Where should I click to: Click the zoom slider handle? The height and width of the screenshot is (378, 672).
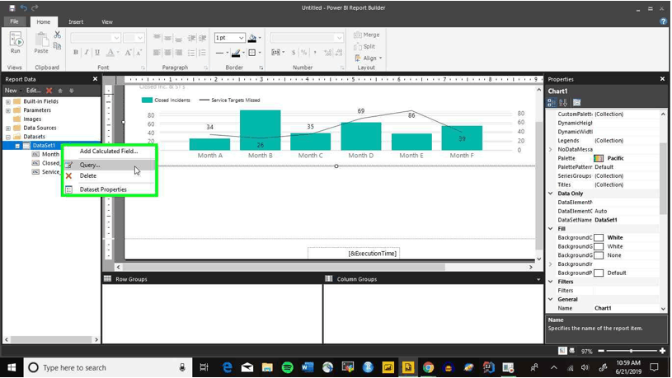(631, 351)
